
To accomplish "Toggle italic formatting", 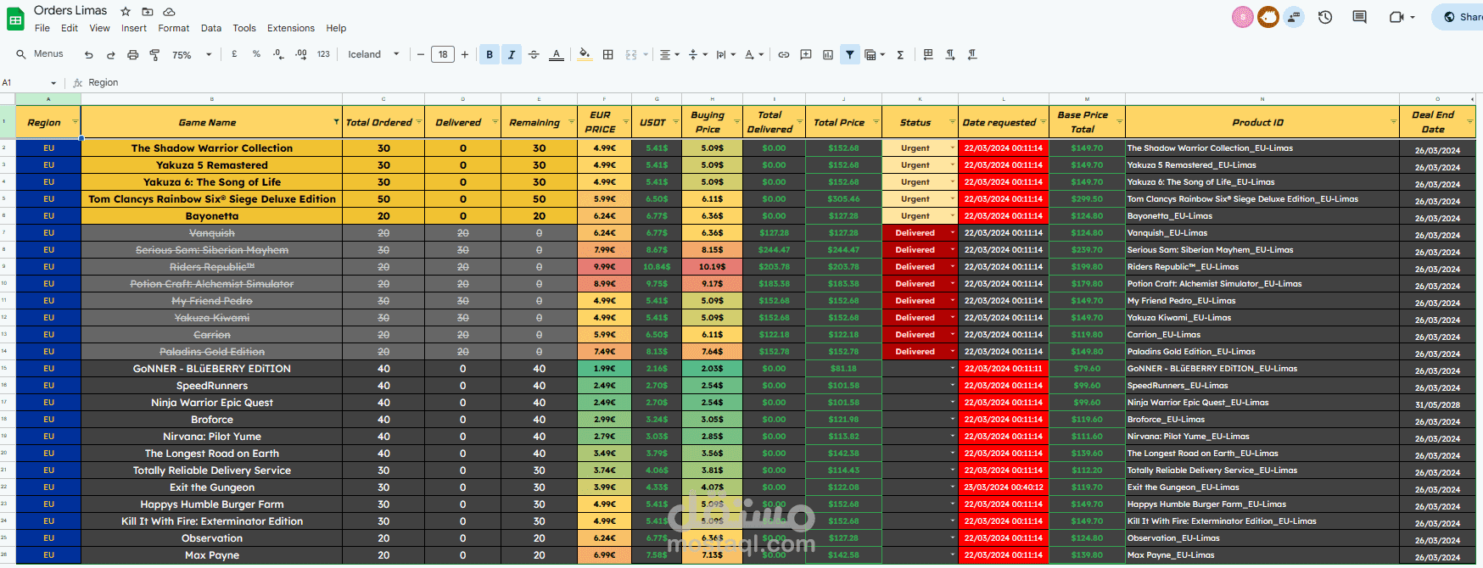I will pyautogui.click(x=512, y=54).
